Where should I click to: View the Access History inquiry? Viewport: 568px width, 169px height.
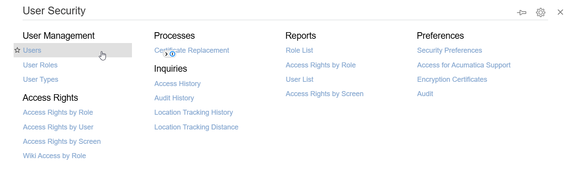point(177,84)
